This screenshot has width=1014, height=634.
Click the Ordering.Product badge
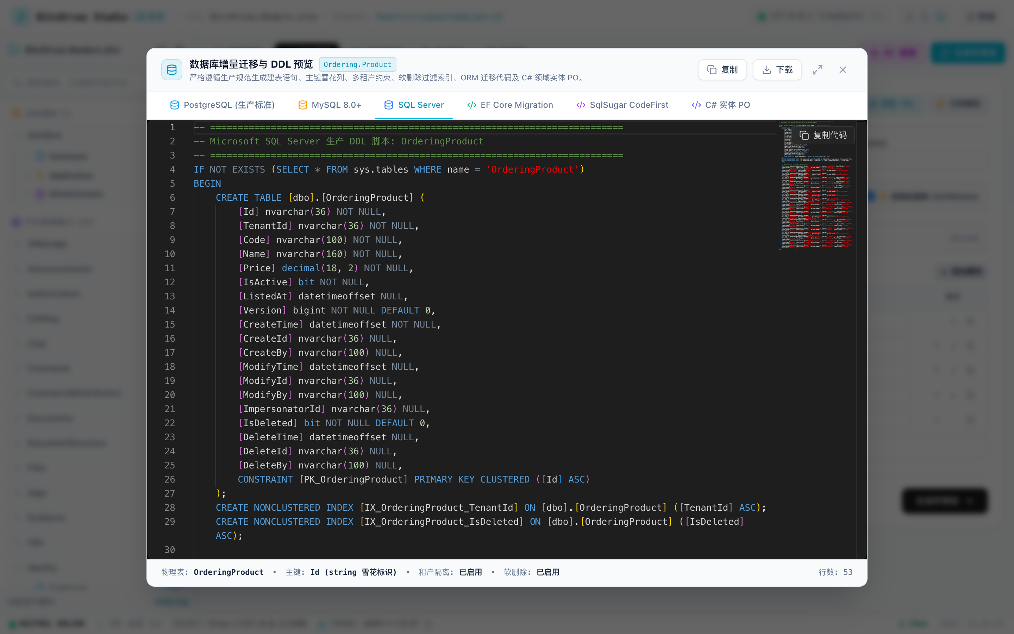coord(357,64)
